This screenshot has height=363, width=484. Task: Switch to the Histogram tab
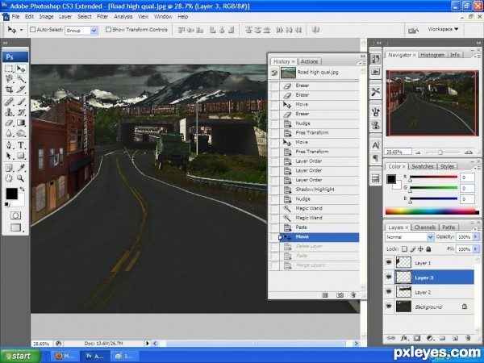(432, 55)
